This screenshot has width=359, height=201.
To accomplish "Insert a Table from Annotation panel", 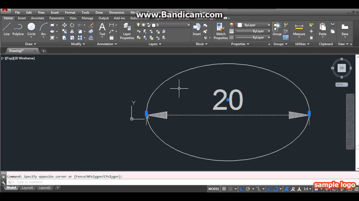I will point(111,38).
